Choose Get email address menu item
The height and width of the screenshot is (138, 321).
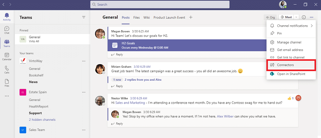(291, 50)
